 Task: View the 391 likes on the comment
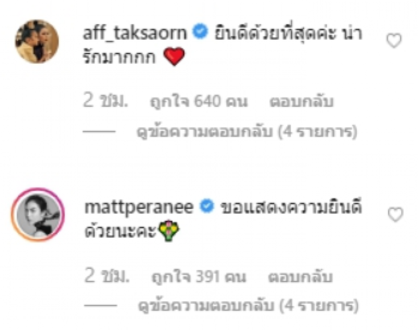199,277
